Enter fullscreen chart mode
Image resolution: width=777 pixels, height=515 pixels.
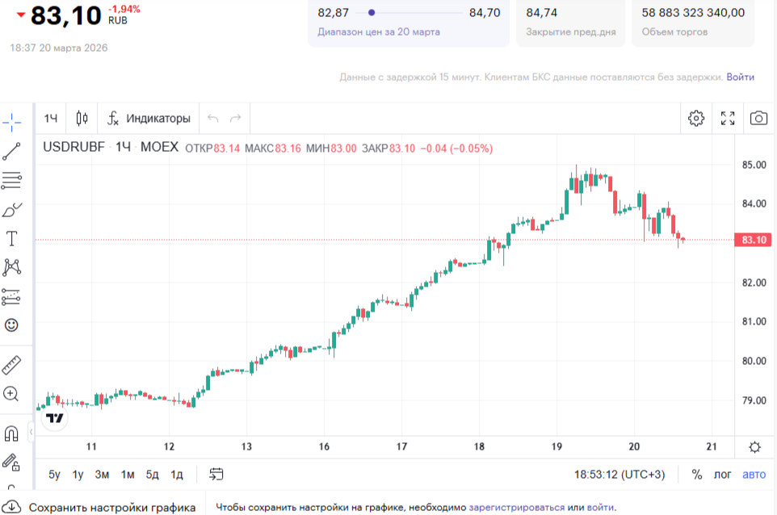[x=727, y=119]
